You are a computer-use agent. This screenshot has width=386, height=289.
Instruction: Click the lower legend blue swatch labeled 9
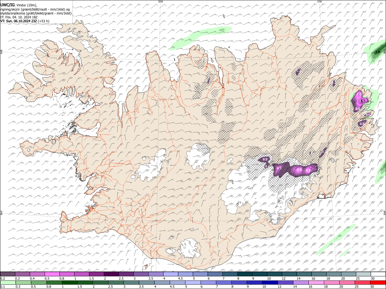point(255,283)
